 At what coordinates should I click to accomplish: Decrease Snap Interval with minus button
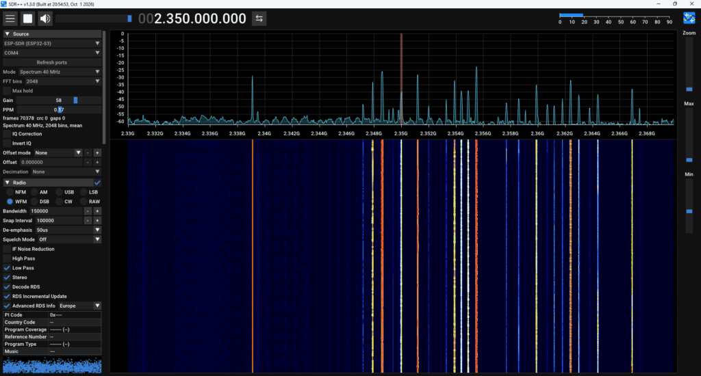[88, 221]
